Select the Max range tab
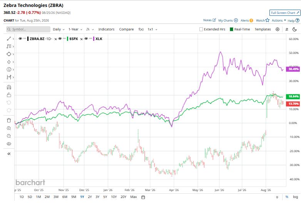The height and width of the screenshot is (203, 301). (134, 197)
